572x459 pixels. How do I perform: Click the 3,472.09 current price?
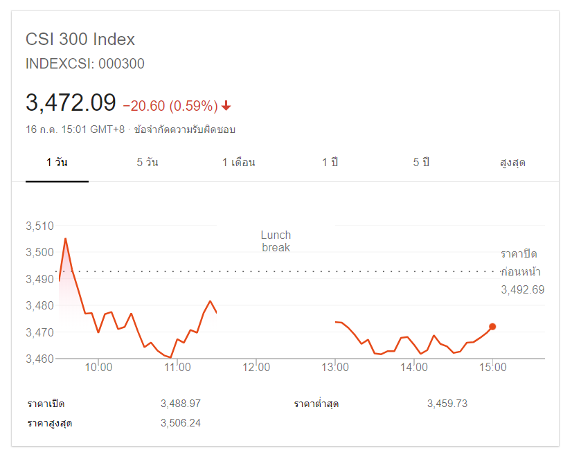pos(71,103)
